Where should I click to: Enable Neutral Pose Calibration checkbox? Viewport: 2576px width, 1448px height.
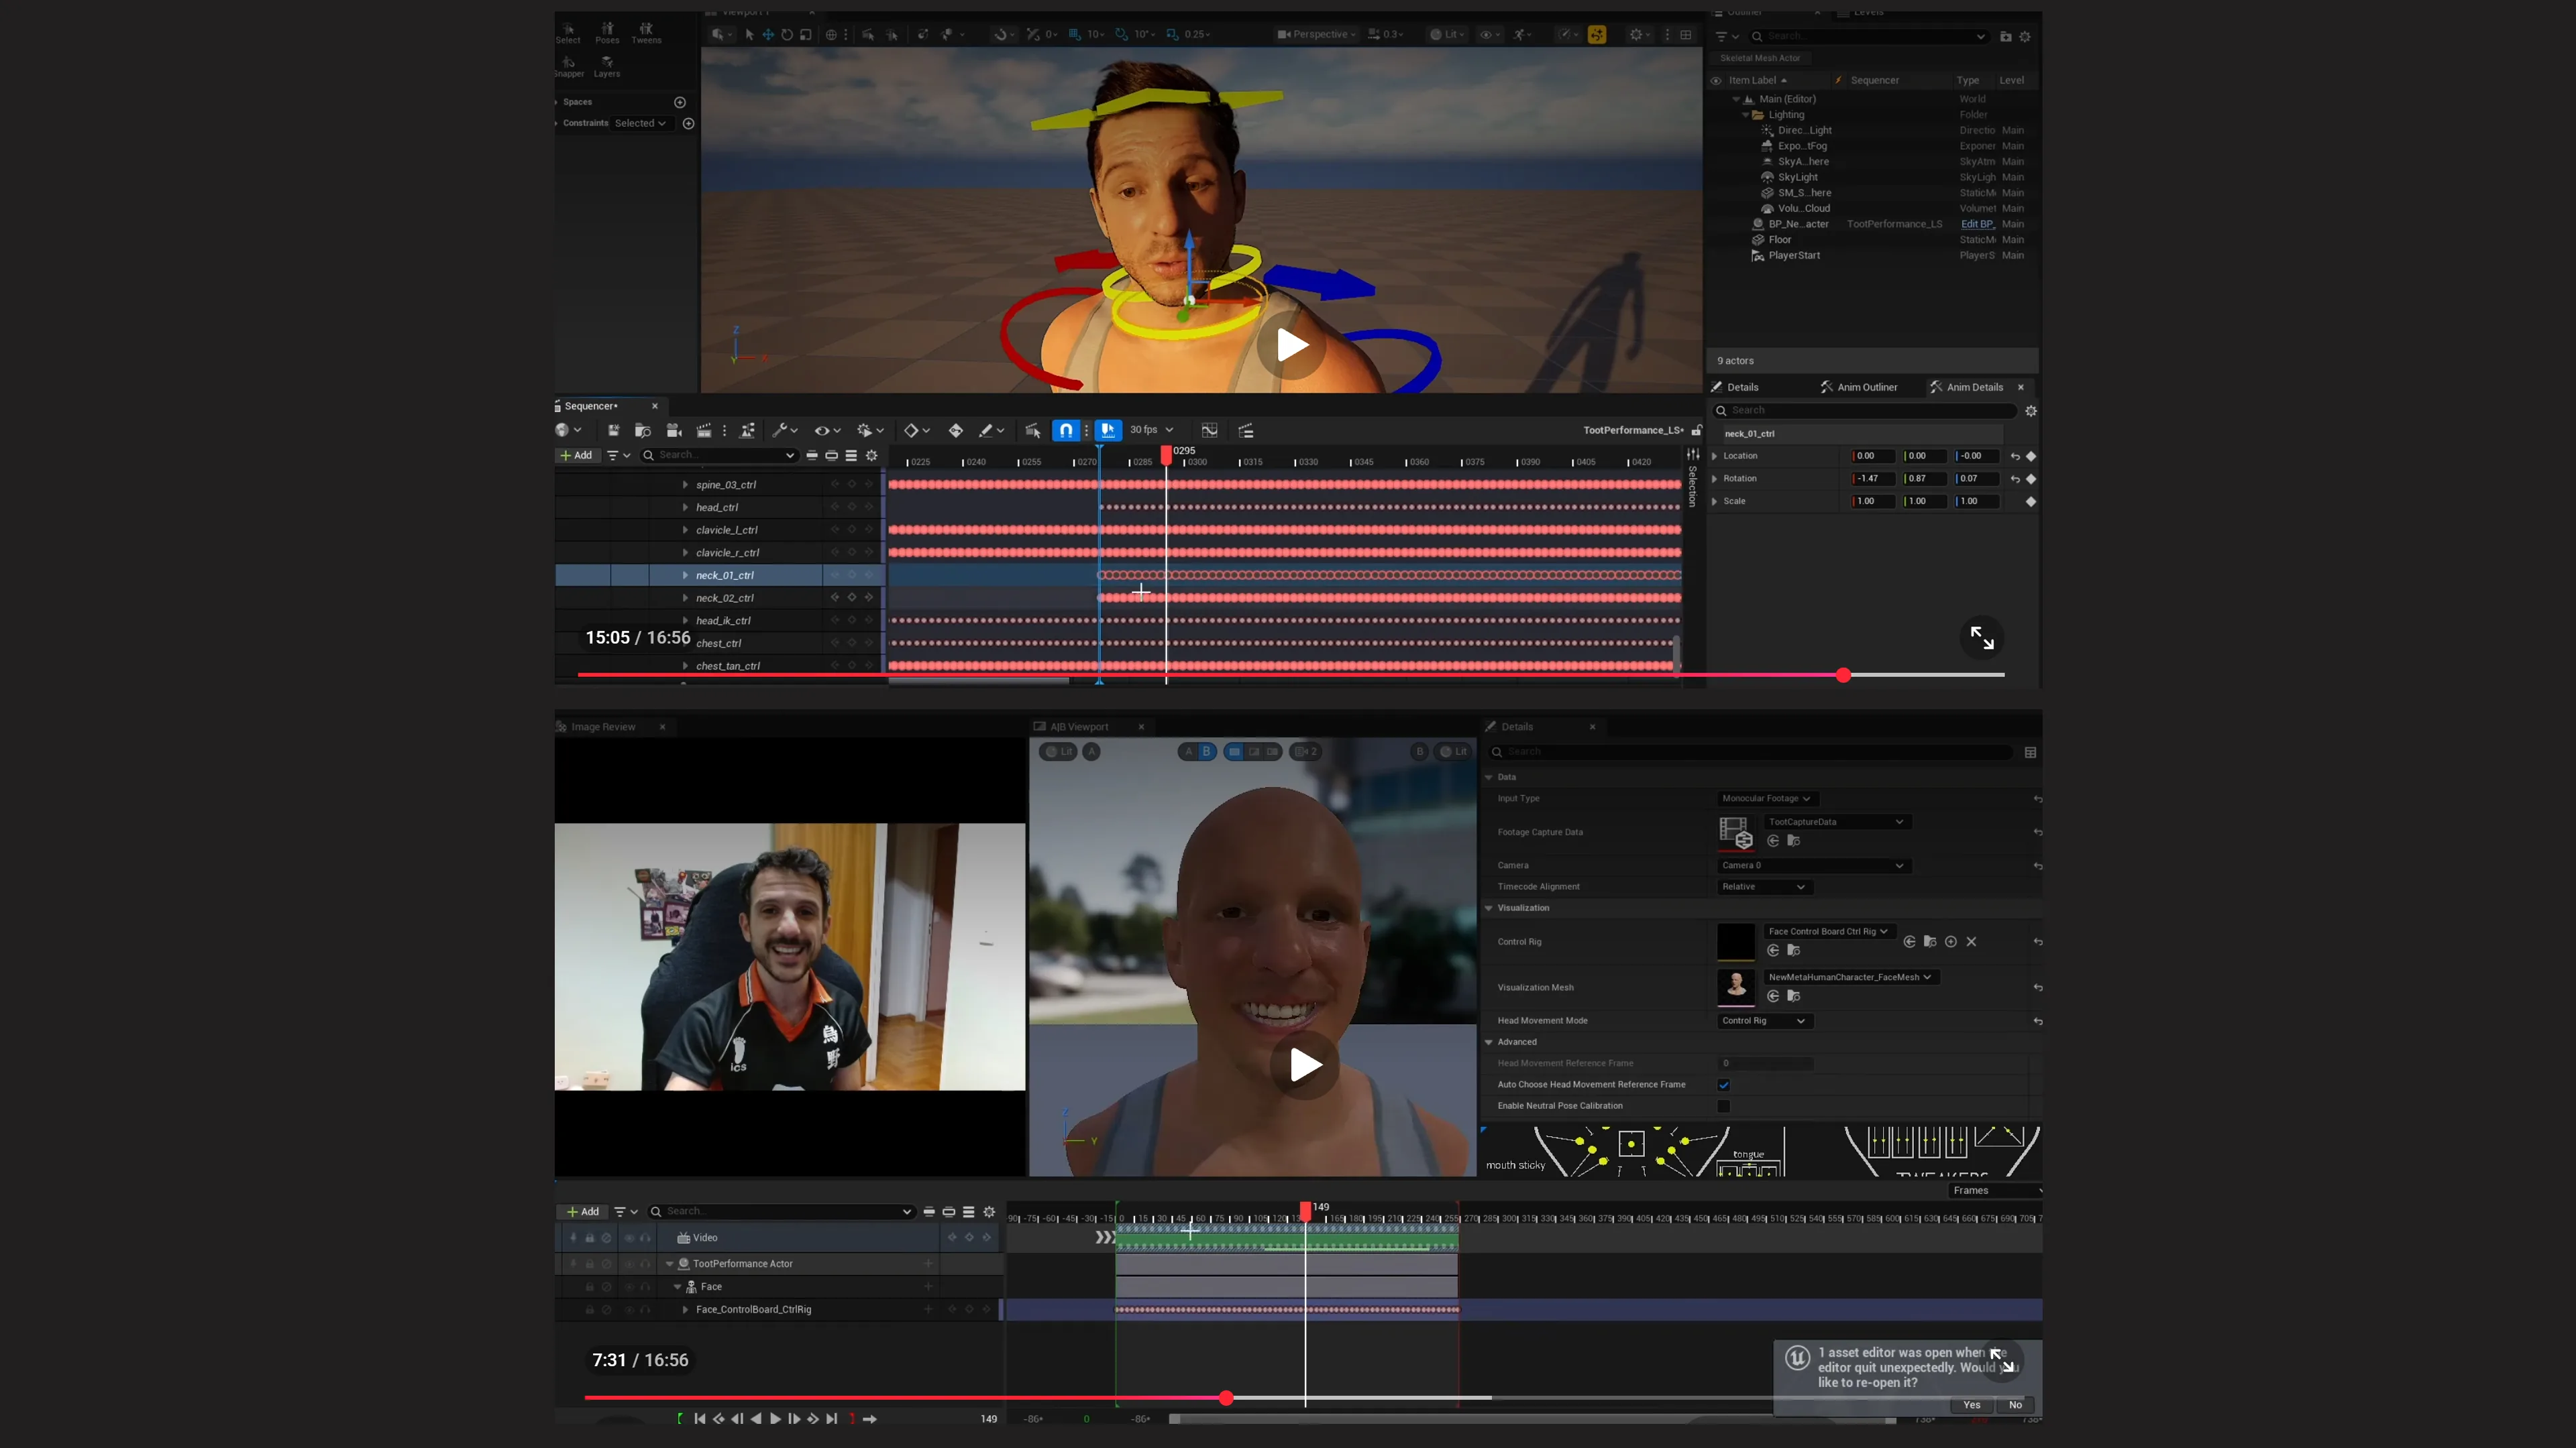coord(1724,1105)
